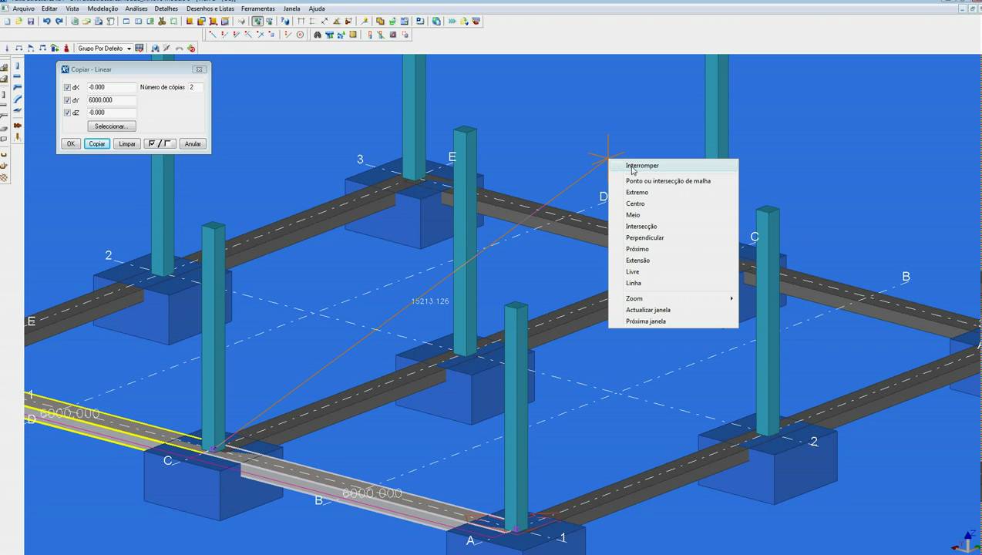Click the first snap switch icon in the snap toolbar
This screenshot has height=555, width=982.
[x=212, y=35]
